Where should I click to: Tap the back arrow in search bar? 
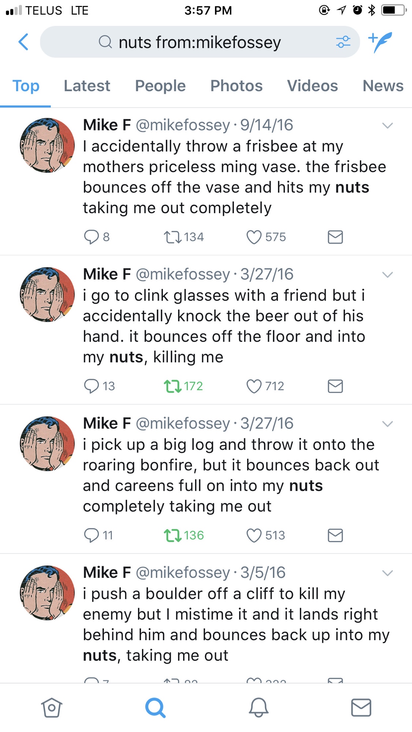pos(23,42)
